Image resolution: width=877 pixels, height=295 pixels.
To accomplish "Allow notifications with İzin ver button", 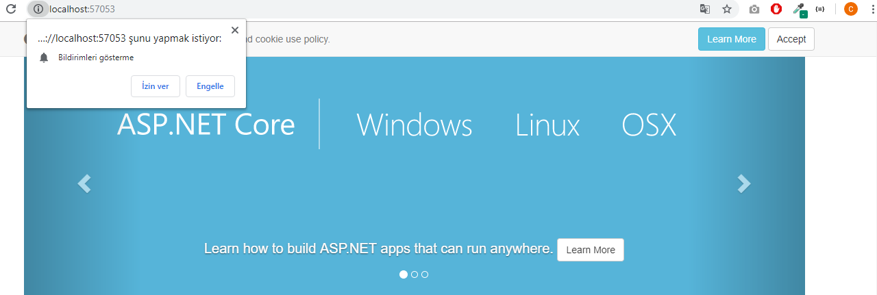I will (x=155, y=86).
